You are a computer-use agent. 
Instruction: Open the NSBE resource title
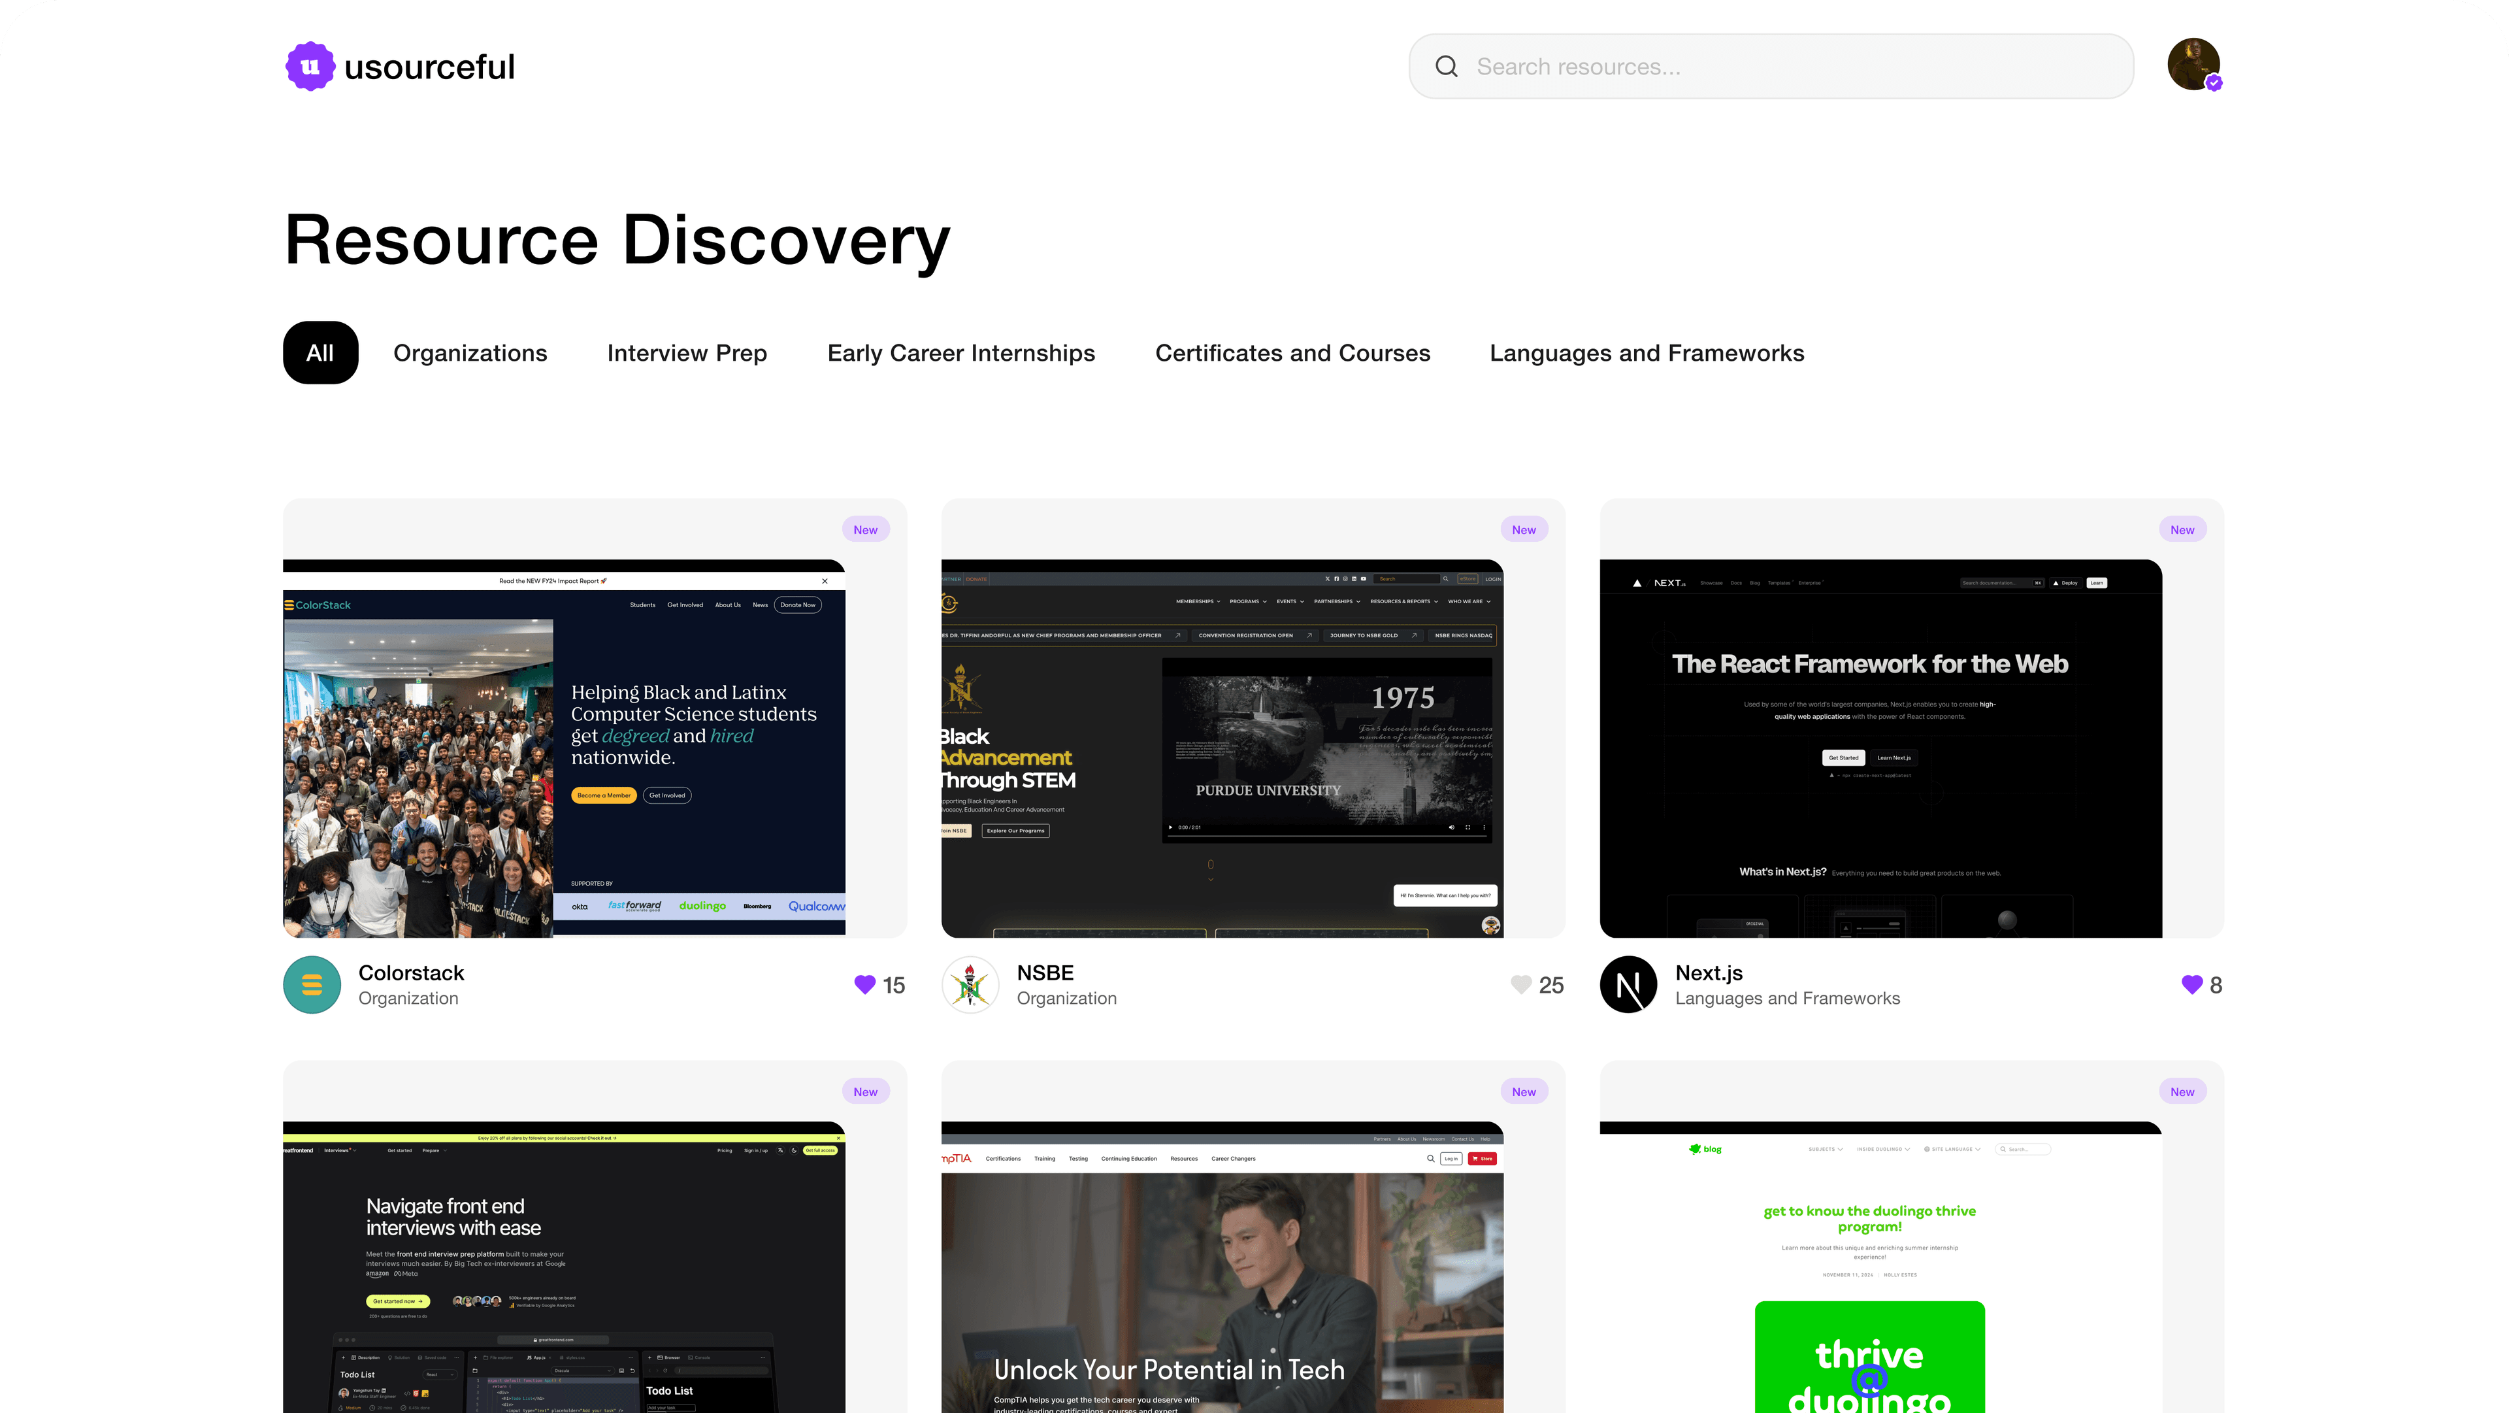[1045, 972]
